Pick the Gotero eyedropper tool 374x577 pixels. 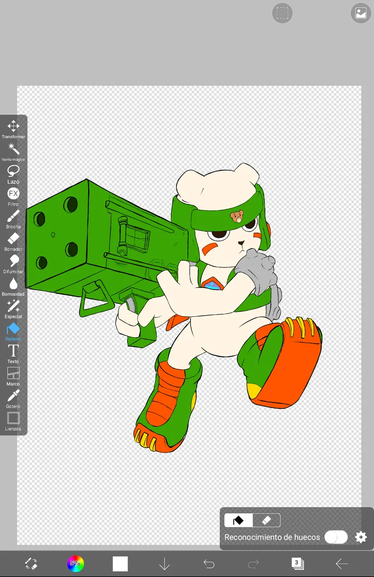pyautogui.click(x=13, y=399)
